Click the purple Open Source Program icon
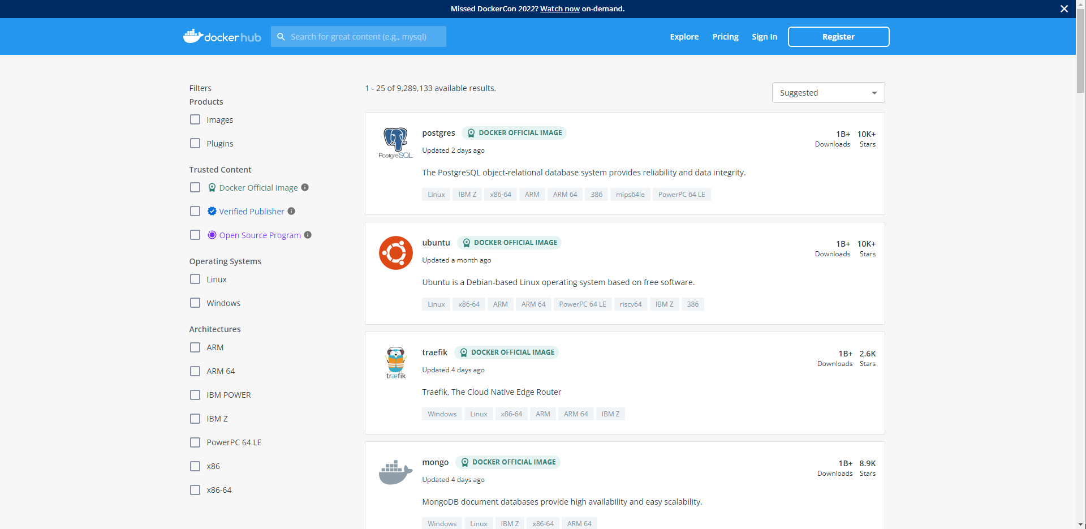The width and height of the screenshot is (1086, 529). [x=212, y=235]
